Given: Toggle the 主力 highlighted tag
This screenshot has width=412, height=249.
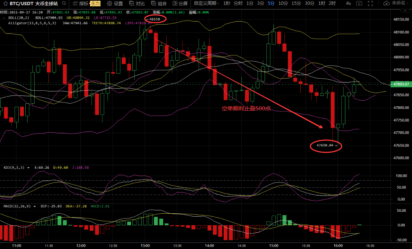Looking at the screenshot, I should click(x=95, y=3).
